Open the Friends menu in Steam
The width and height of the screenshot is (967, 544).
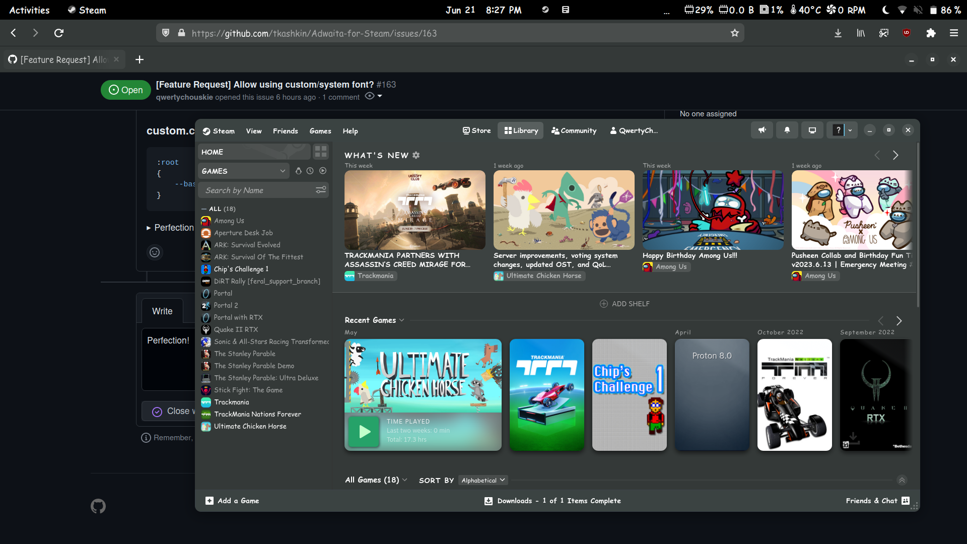tap(285, 130)
